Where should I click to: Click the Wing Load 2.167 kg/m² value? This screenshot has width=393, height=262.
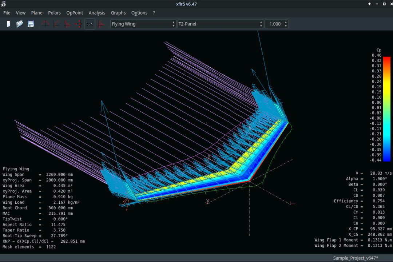tap(67, 202)
